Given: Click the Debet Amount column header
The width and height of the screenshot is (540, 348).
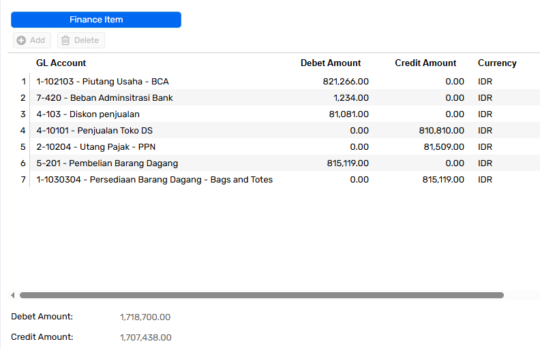Looking at the screenshot, I should [x=331, y=63].
